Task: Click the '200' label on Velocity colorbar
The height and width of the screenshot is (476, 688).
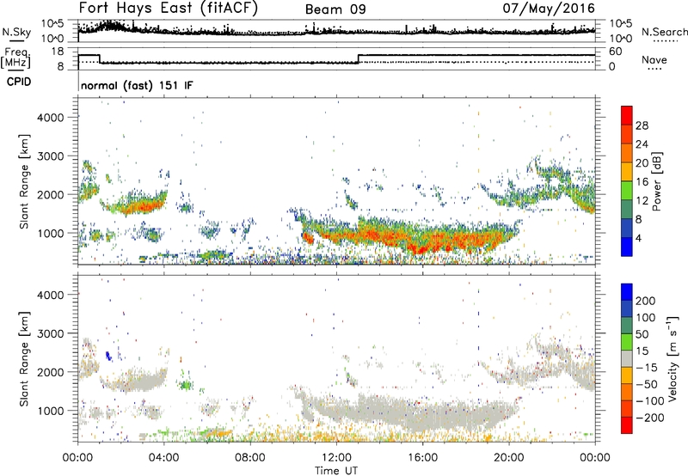Action: pos(646,301)
